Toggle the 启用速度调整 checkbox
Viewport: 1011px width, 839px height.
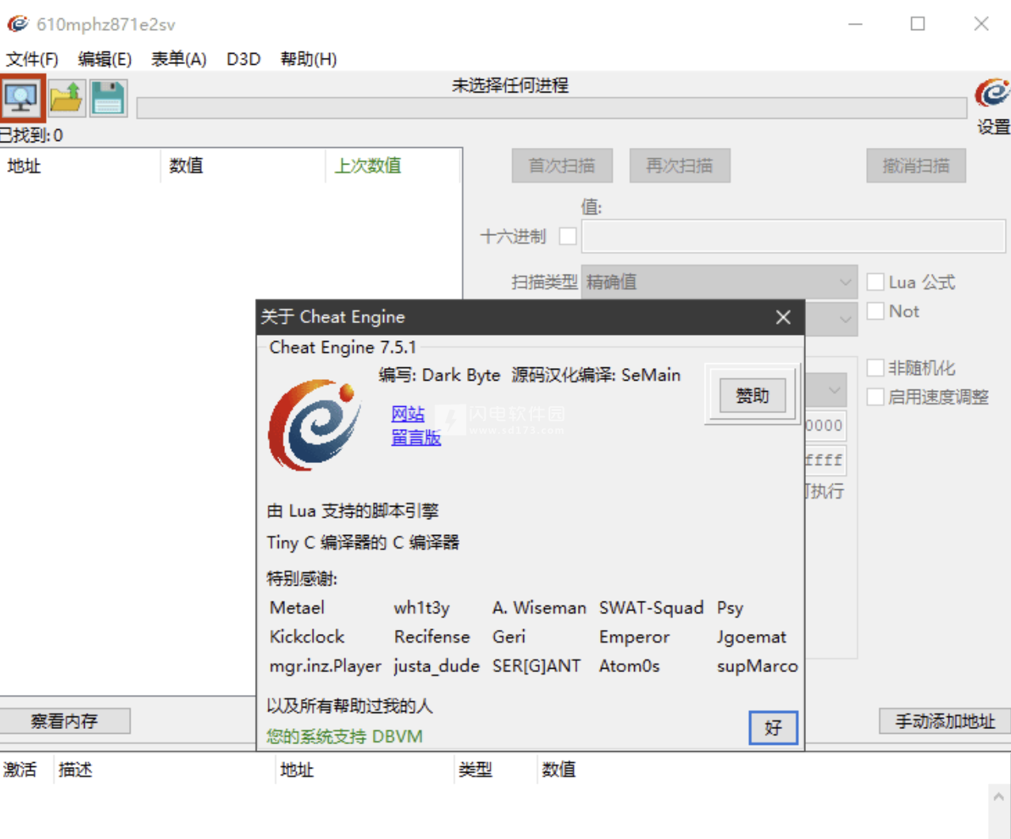click(x=876, y=397)
